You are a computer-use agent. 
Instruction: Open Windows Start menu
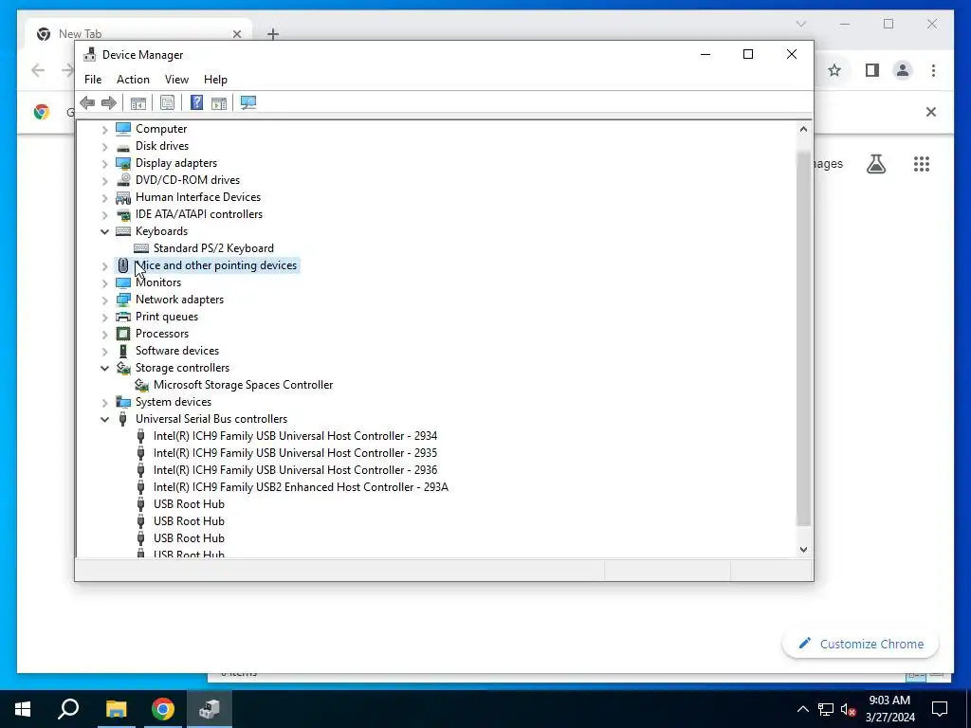23,709
